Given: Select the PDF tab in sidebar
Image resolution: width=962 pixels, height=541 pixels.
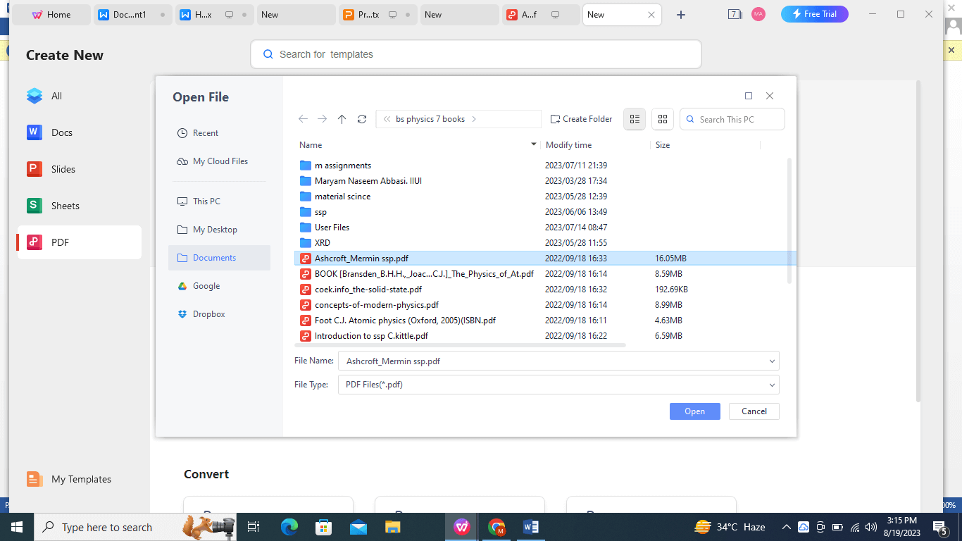Looking at the screenshot, I should point(59,242).
